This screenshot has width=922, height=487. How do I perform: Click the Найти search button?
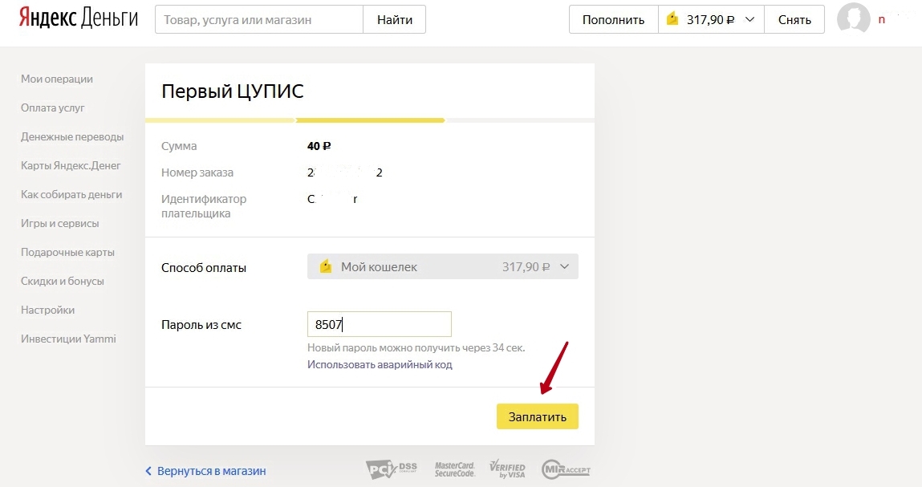[394, 20]
